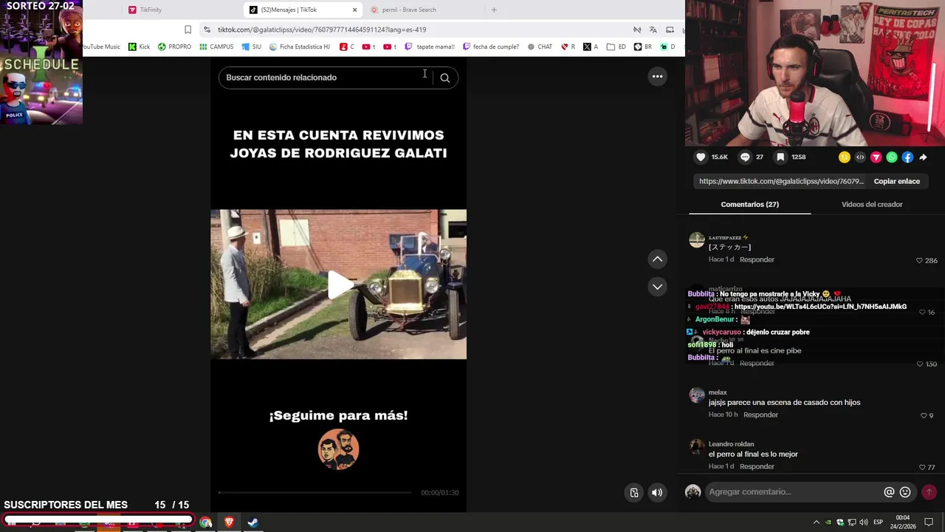Open Leandro roldan's username link

731,444
